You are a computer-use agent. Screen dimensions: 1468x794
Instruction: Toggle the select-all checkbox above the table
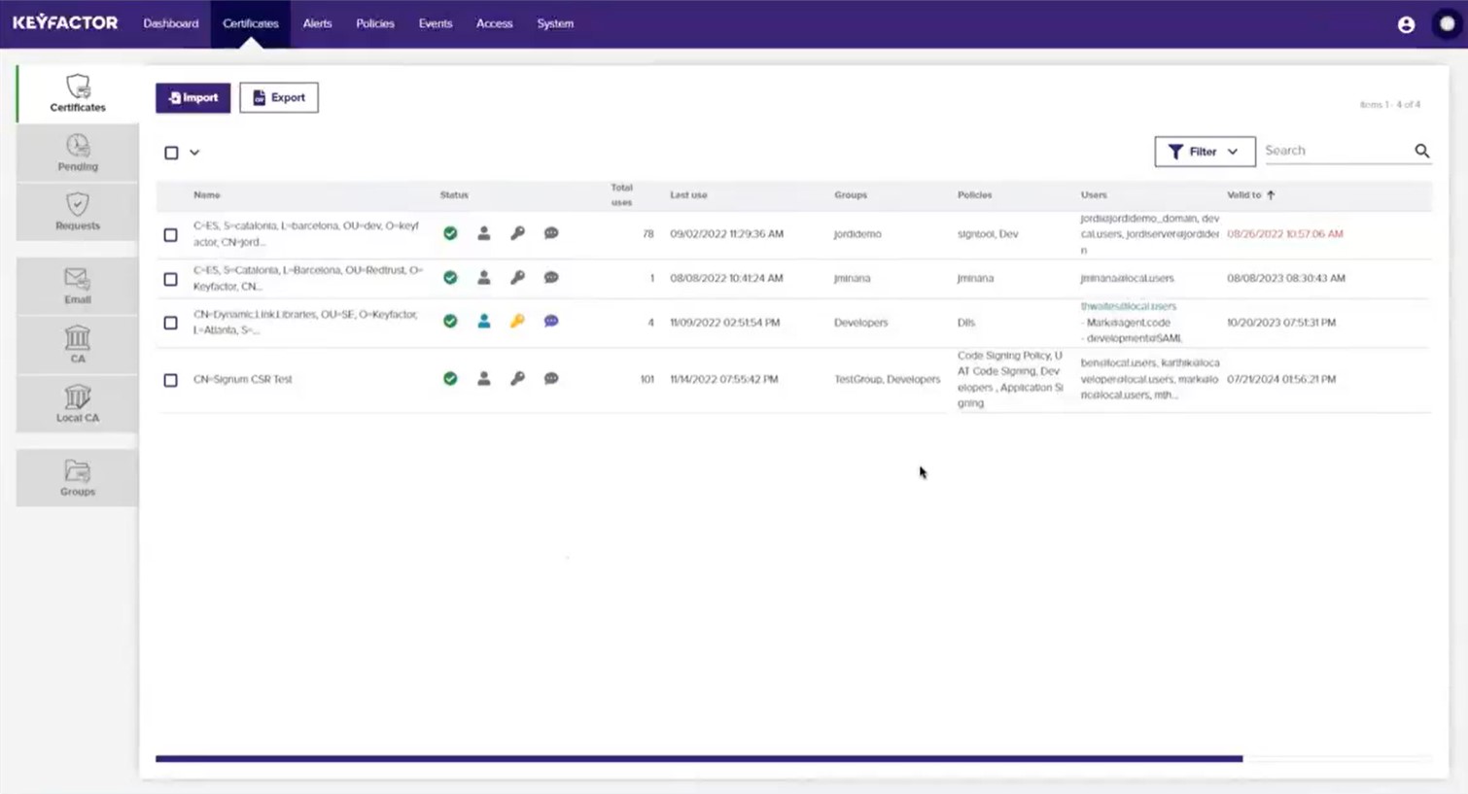tap(171, 153)
